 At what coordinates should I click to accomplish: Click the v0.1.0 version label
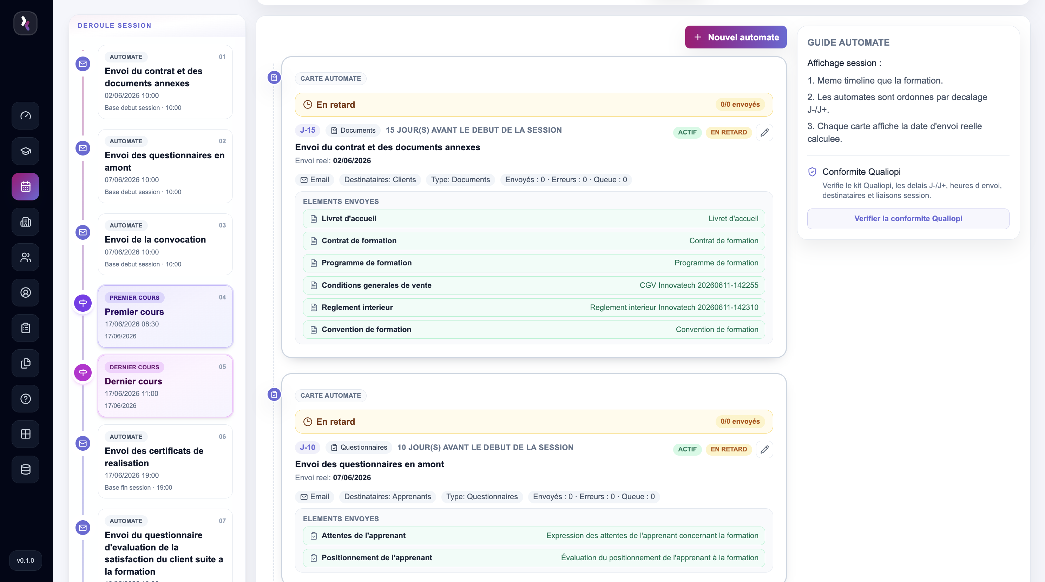(x=26, y=561)
